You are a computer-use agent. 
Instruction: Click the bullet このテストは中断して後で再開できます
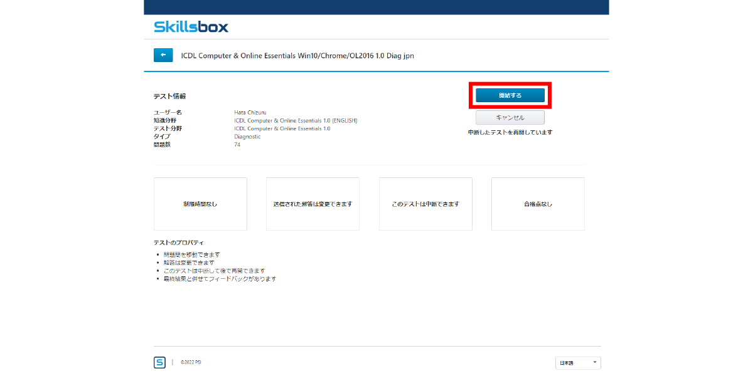click(214, 271)
